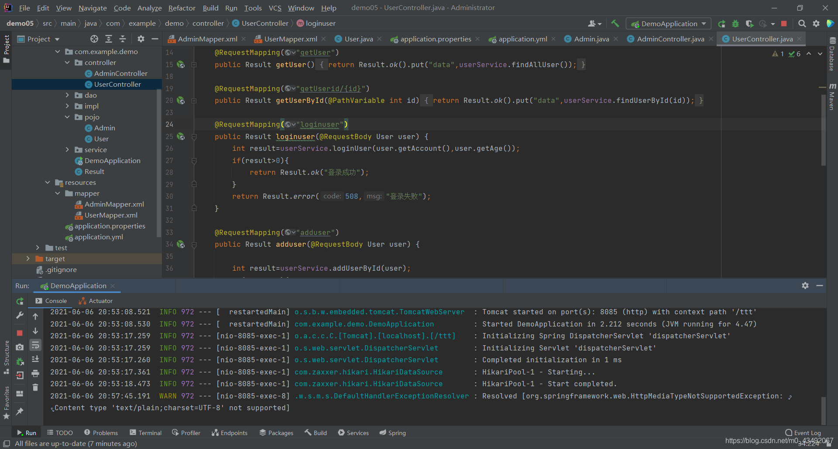The height and width of the screenshot is (449, 838).
Task: Take a thread dump via camera icon
Action: (x=19, y=347)
